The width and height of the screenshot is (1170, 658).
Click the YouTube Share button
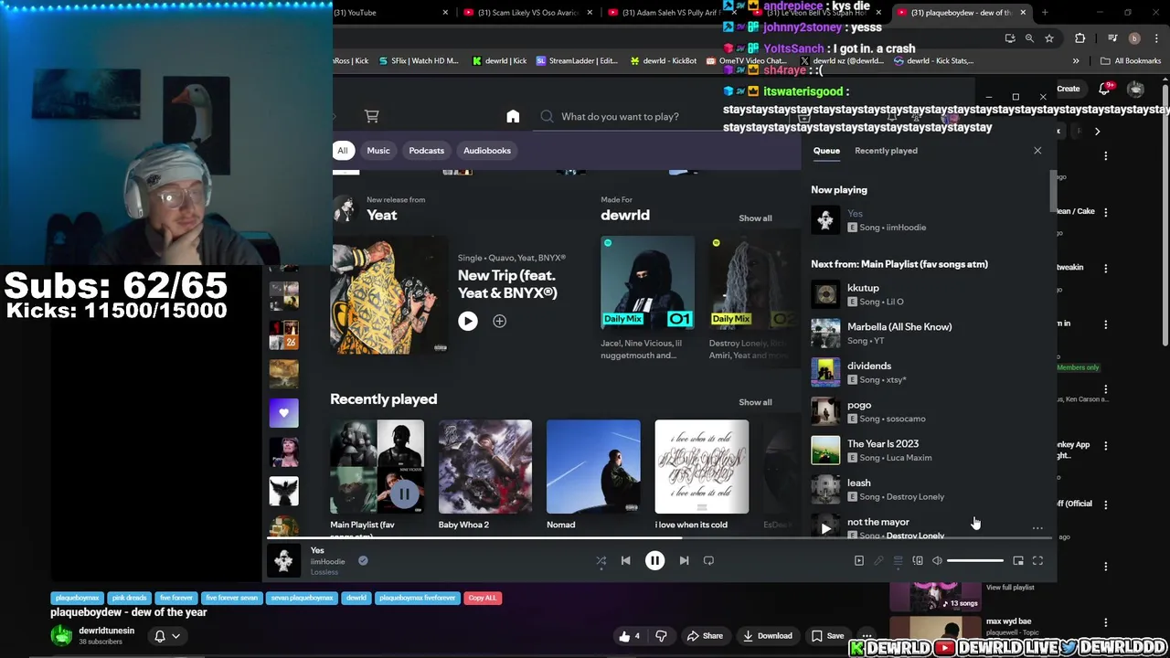[705, 636]
